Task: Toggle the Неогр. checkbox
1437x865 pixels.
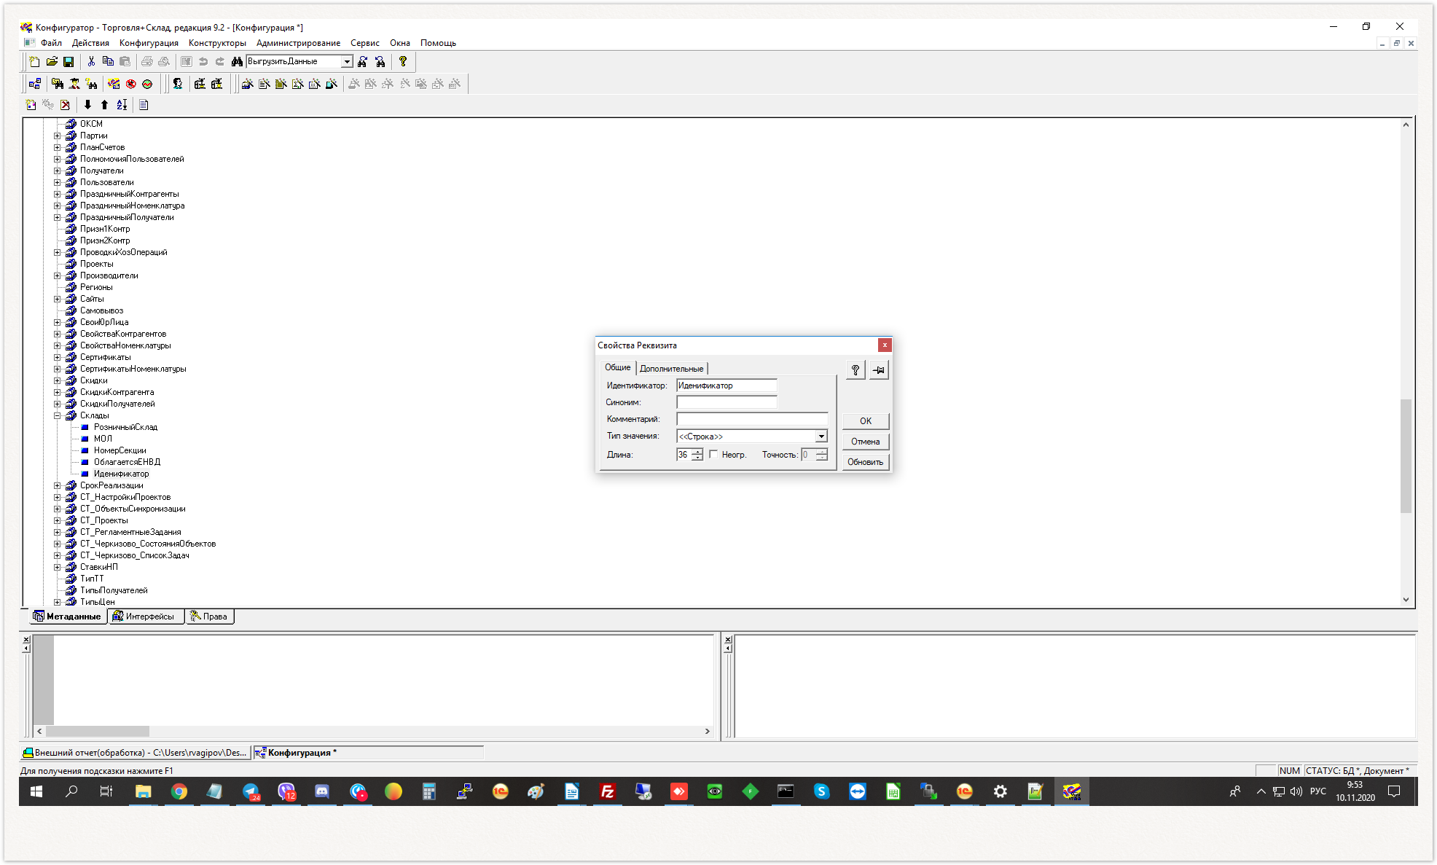Action: (713, 454)
